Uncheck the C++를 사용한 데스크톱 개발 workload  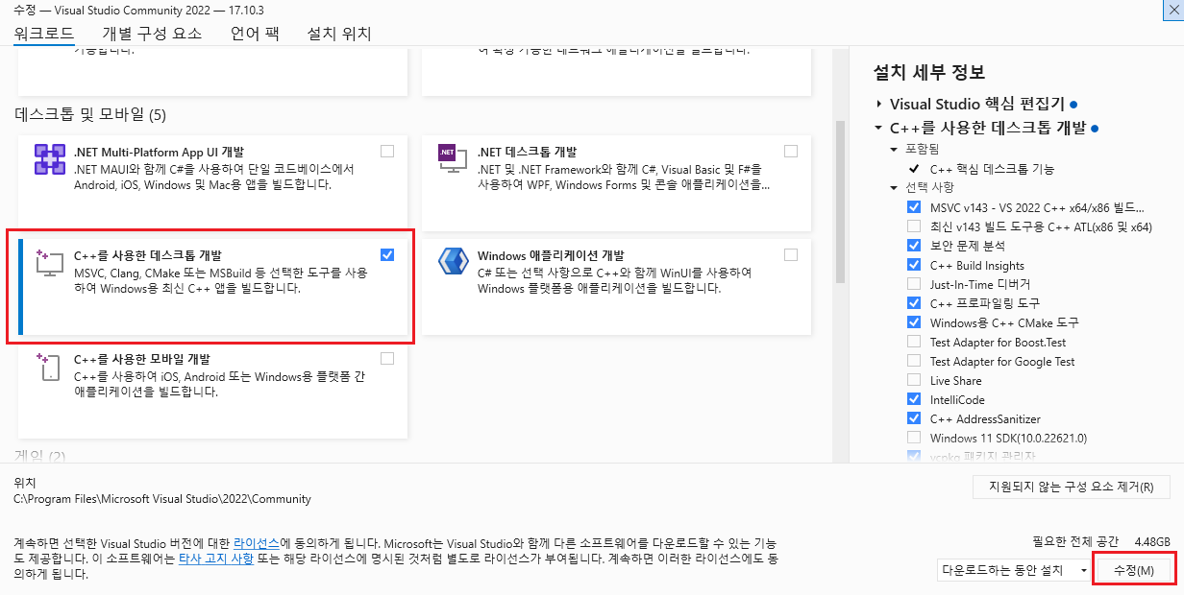(x=386, y=254)
